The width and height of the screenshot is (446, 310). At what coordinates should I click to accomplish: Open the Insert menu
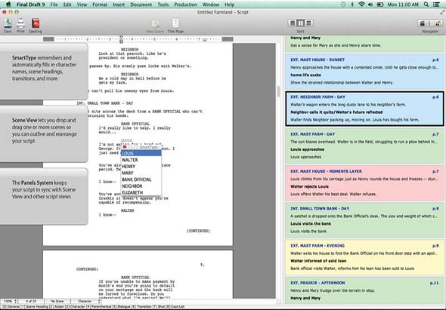pos(119,5)
